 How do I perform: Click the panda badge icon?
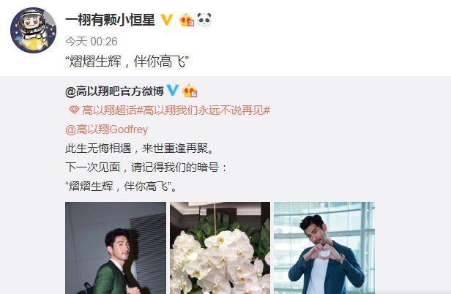point(204,20)
